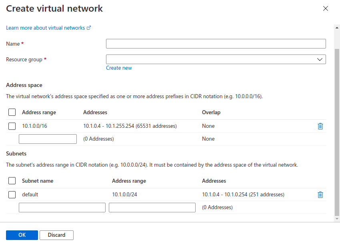
Task: Click the external link icon beside Learn more
Action: coord(89,28)
